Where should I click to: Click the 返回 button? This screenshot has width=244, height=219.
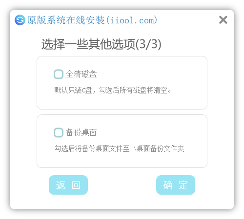click(x=68, y=185)
